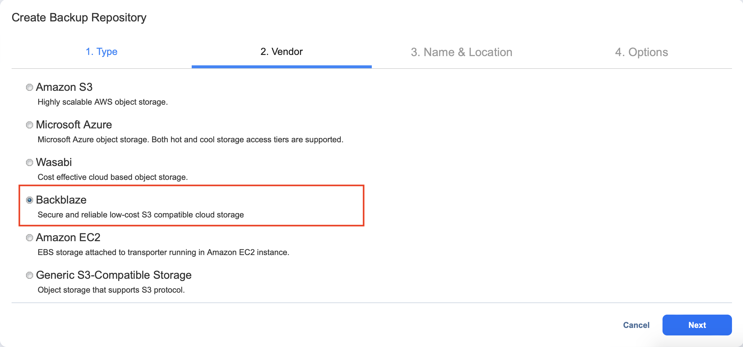Click the Microsoft Azure vendor label
The image size is (743, 347).
point(74,125)
